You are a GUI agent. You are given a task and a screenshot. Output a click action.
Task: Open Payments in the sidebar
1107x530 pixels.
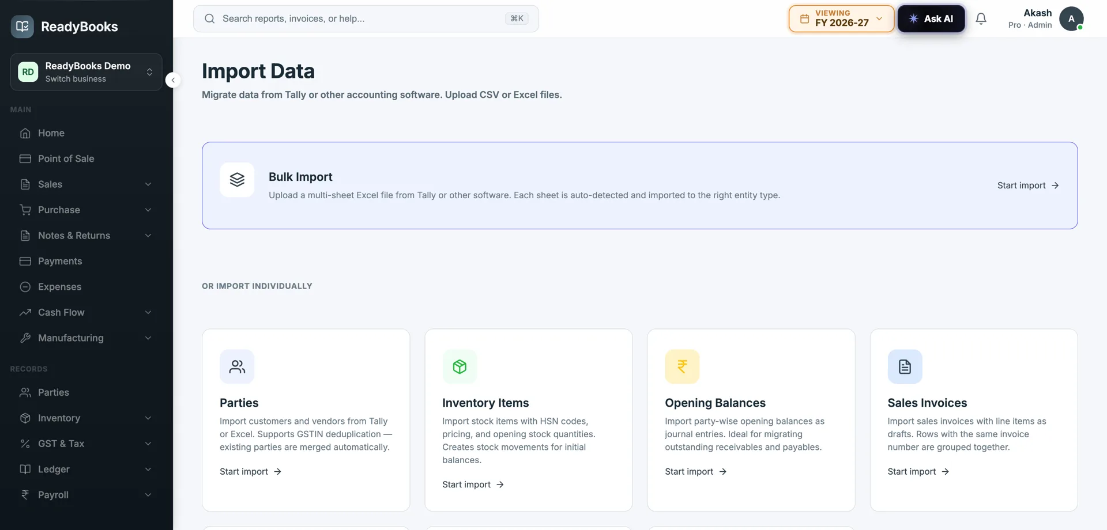tap(86, 261)
